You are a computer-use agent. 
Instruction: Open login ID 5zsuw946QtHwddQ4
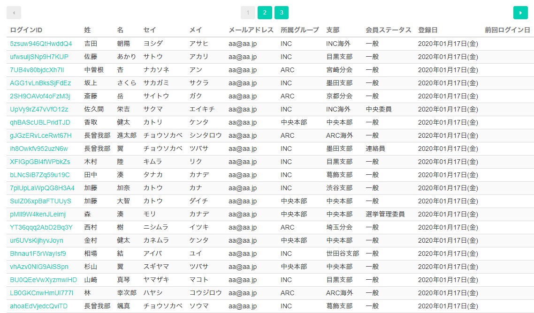pos(41,44)
